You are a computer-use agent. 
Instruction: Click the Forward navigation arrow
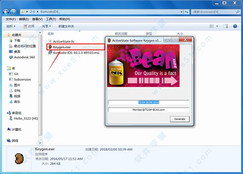point(13,12)
